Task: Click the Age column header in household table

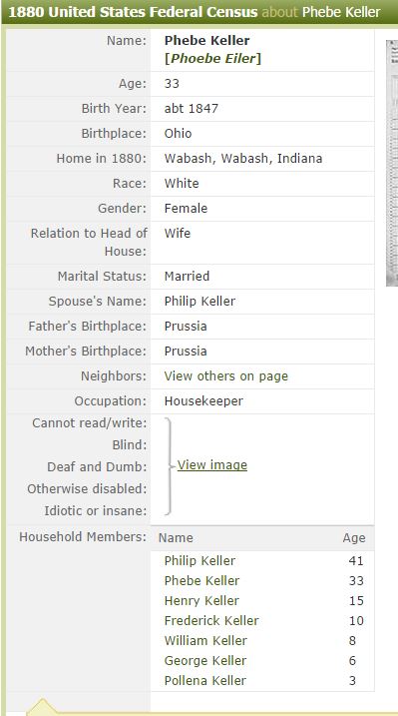Action: tap(354, 538)
